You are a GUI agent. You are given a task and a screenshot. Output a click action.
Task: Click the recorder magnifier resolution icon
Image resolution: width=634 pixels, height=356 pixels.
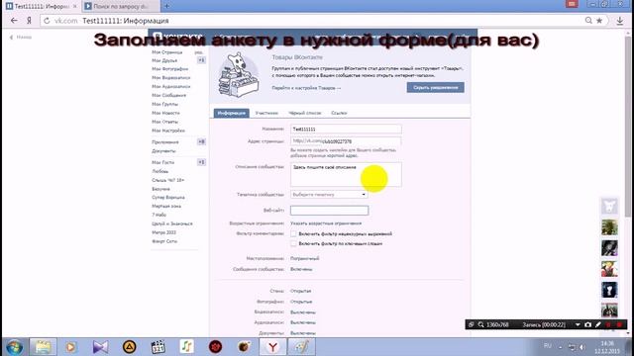[x=480, y=324]
